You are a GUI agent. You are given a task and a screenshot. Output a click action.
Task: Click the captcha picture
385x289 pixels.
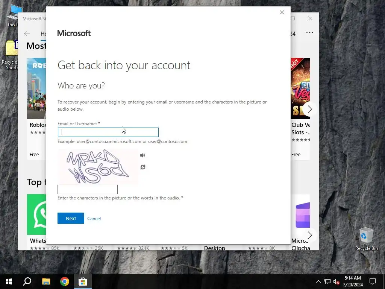(98, 167)
